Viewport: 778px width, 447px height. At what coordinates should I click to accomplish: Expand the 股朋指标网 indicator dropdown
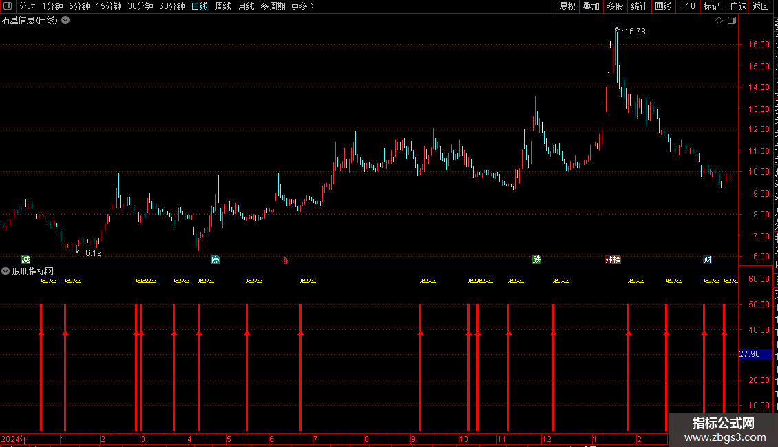coord(6,271)
